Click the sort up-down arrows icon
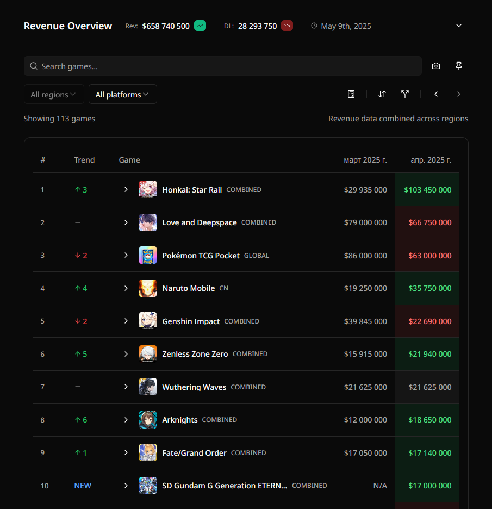Image resolution: width=492 pixels, height=509 pixels. pyautogui.click(x=382, y=94)
